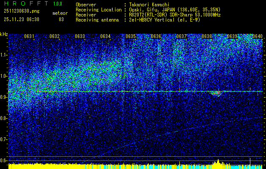The height and width of the screenshot is (169, 266).
Task: Click the red meteor echo near 0638
Action: click(217, 93)
